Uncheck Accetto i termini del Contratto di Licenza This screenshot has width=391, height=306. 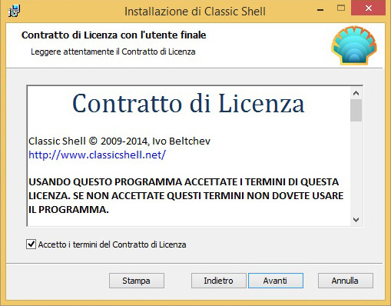click(x=31, y=244)
